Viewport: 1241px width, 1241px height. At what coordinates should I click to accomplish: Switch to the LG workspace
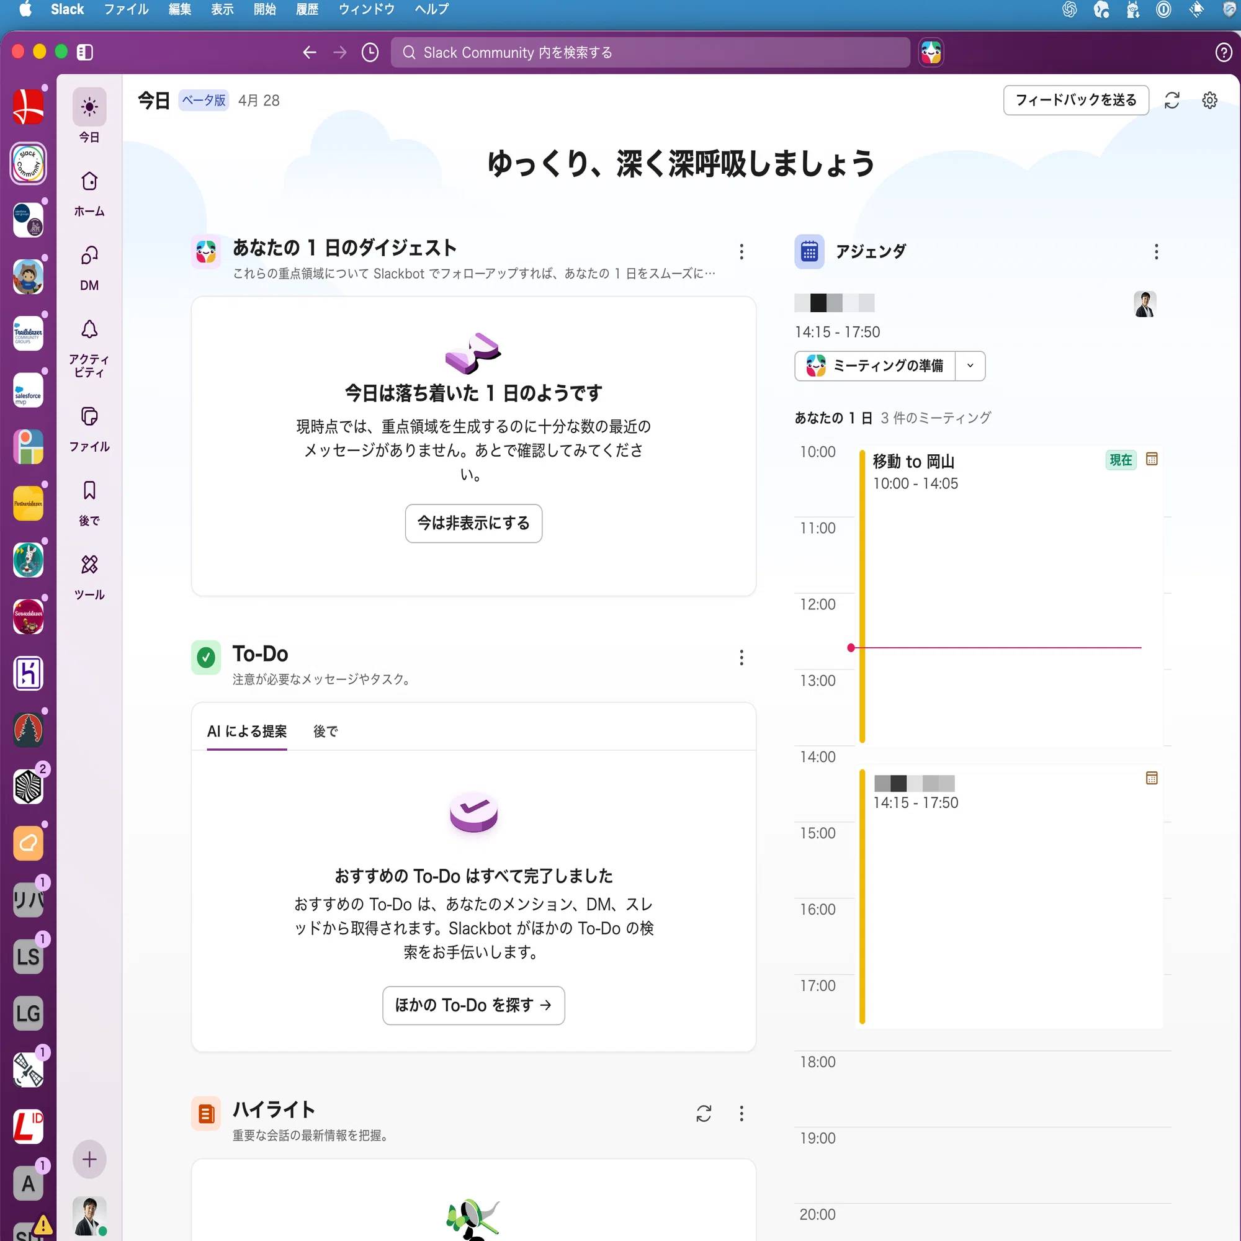29,1014
